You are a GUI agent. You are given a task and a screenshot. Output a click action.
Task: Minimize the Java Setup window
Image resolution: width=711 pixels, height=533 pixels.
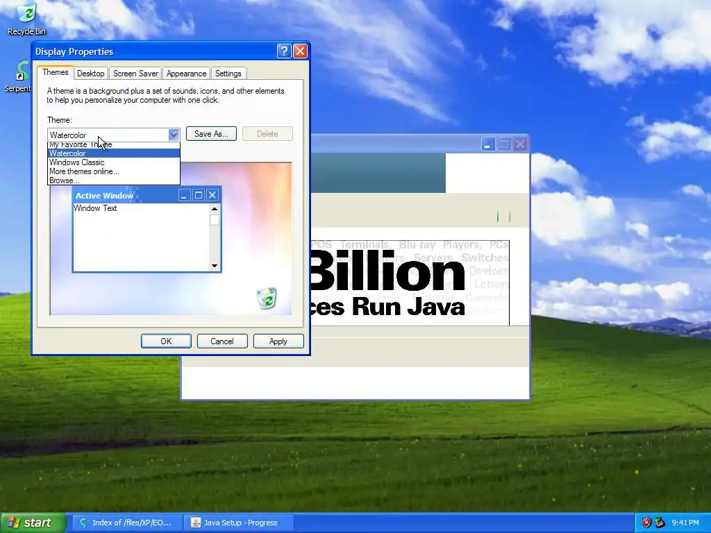pyautogui.click(x=488, y=144)
